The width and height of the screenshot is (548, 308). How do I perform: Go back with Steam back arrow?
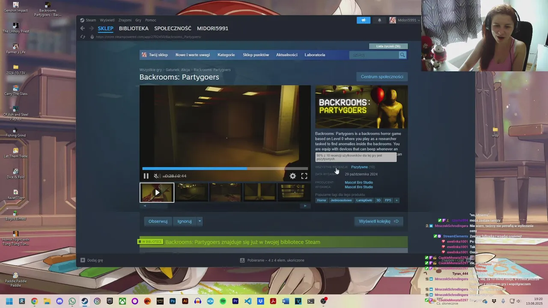pos(83,28)
